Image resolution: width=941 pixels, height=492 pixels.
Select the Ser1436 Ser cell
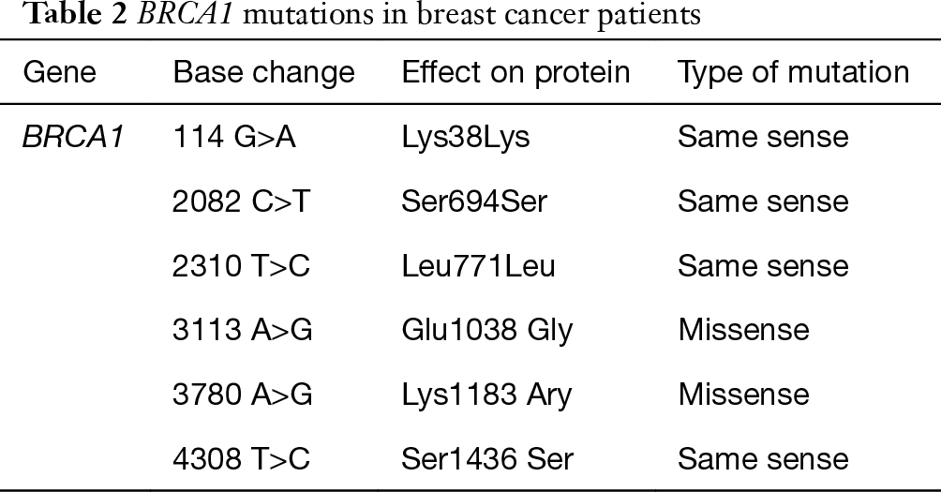tap(487, 459)
